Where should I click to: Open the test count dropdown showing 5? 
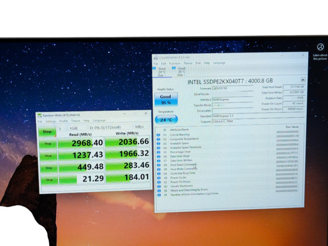pyautogui.click(x=62, y=129)
